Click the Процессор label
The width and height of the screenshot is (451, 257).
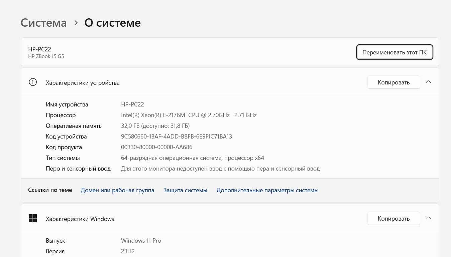click(x=61, y=115)
